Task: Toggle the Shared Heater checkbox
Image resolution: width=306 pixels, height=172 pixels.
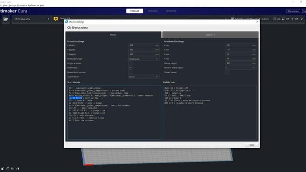Action: [x=227, y=72]
